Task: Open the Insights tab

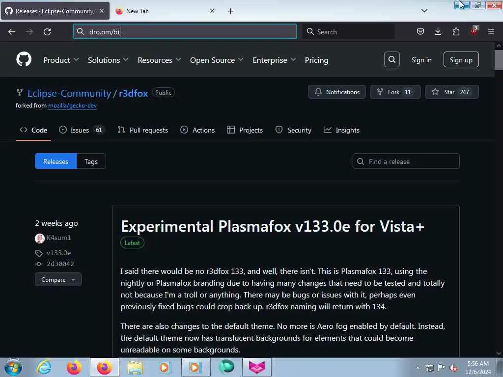Action: (x=341, y=130)
